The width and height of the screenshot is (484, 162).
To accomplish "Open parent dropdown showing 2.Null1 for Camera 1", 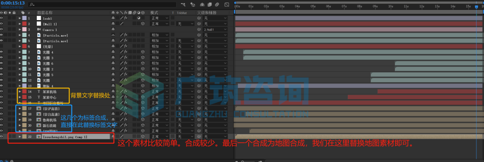I will pyautogui.click(x=215, y=29).
